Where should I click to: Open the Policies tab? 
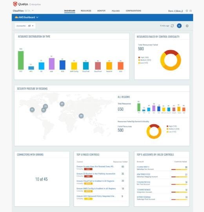click(116, 11)
